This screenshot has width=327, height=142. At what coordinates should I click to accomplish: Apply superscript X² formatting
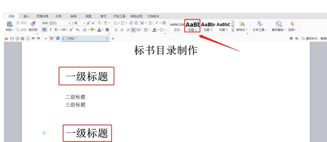point(71,30)
